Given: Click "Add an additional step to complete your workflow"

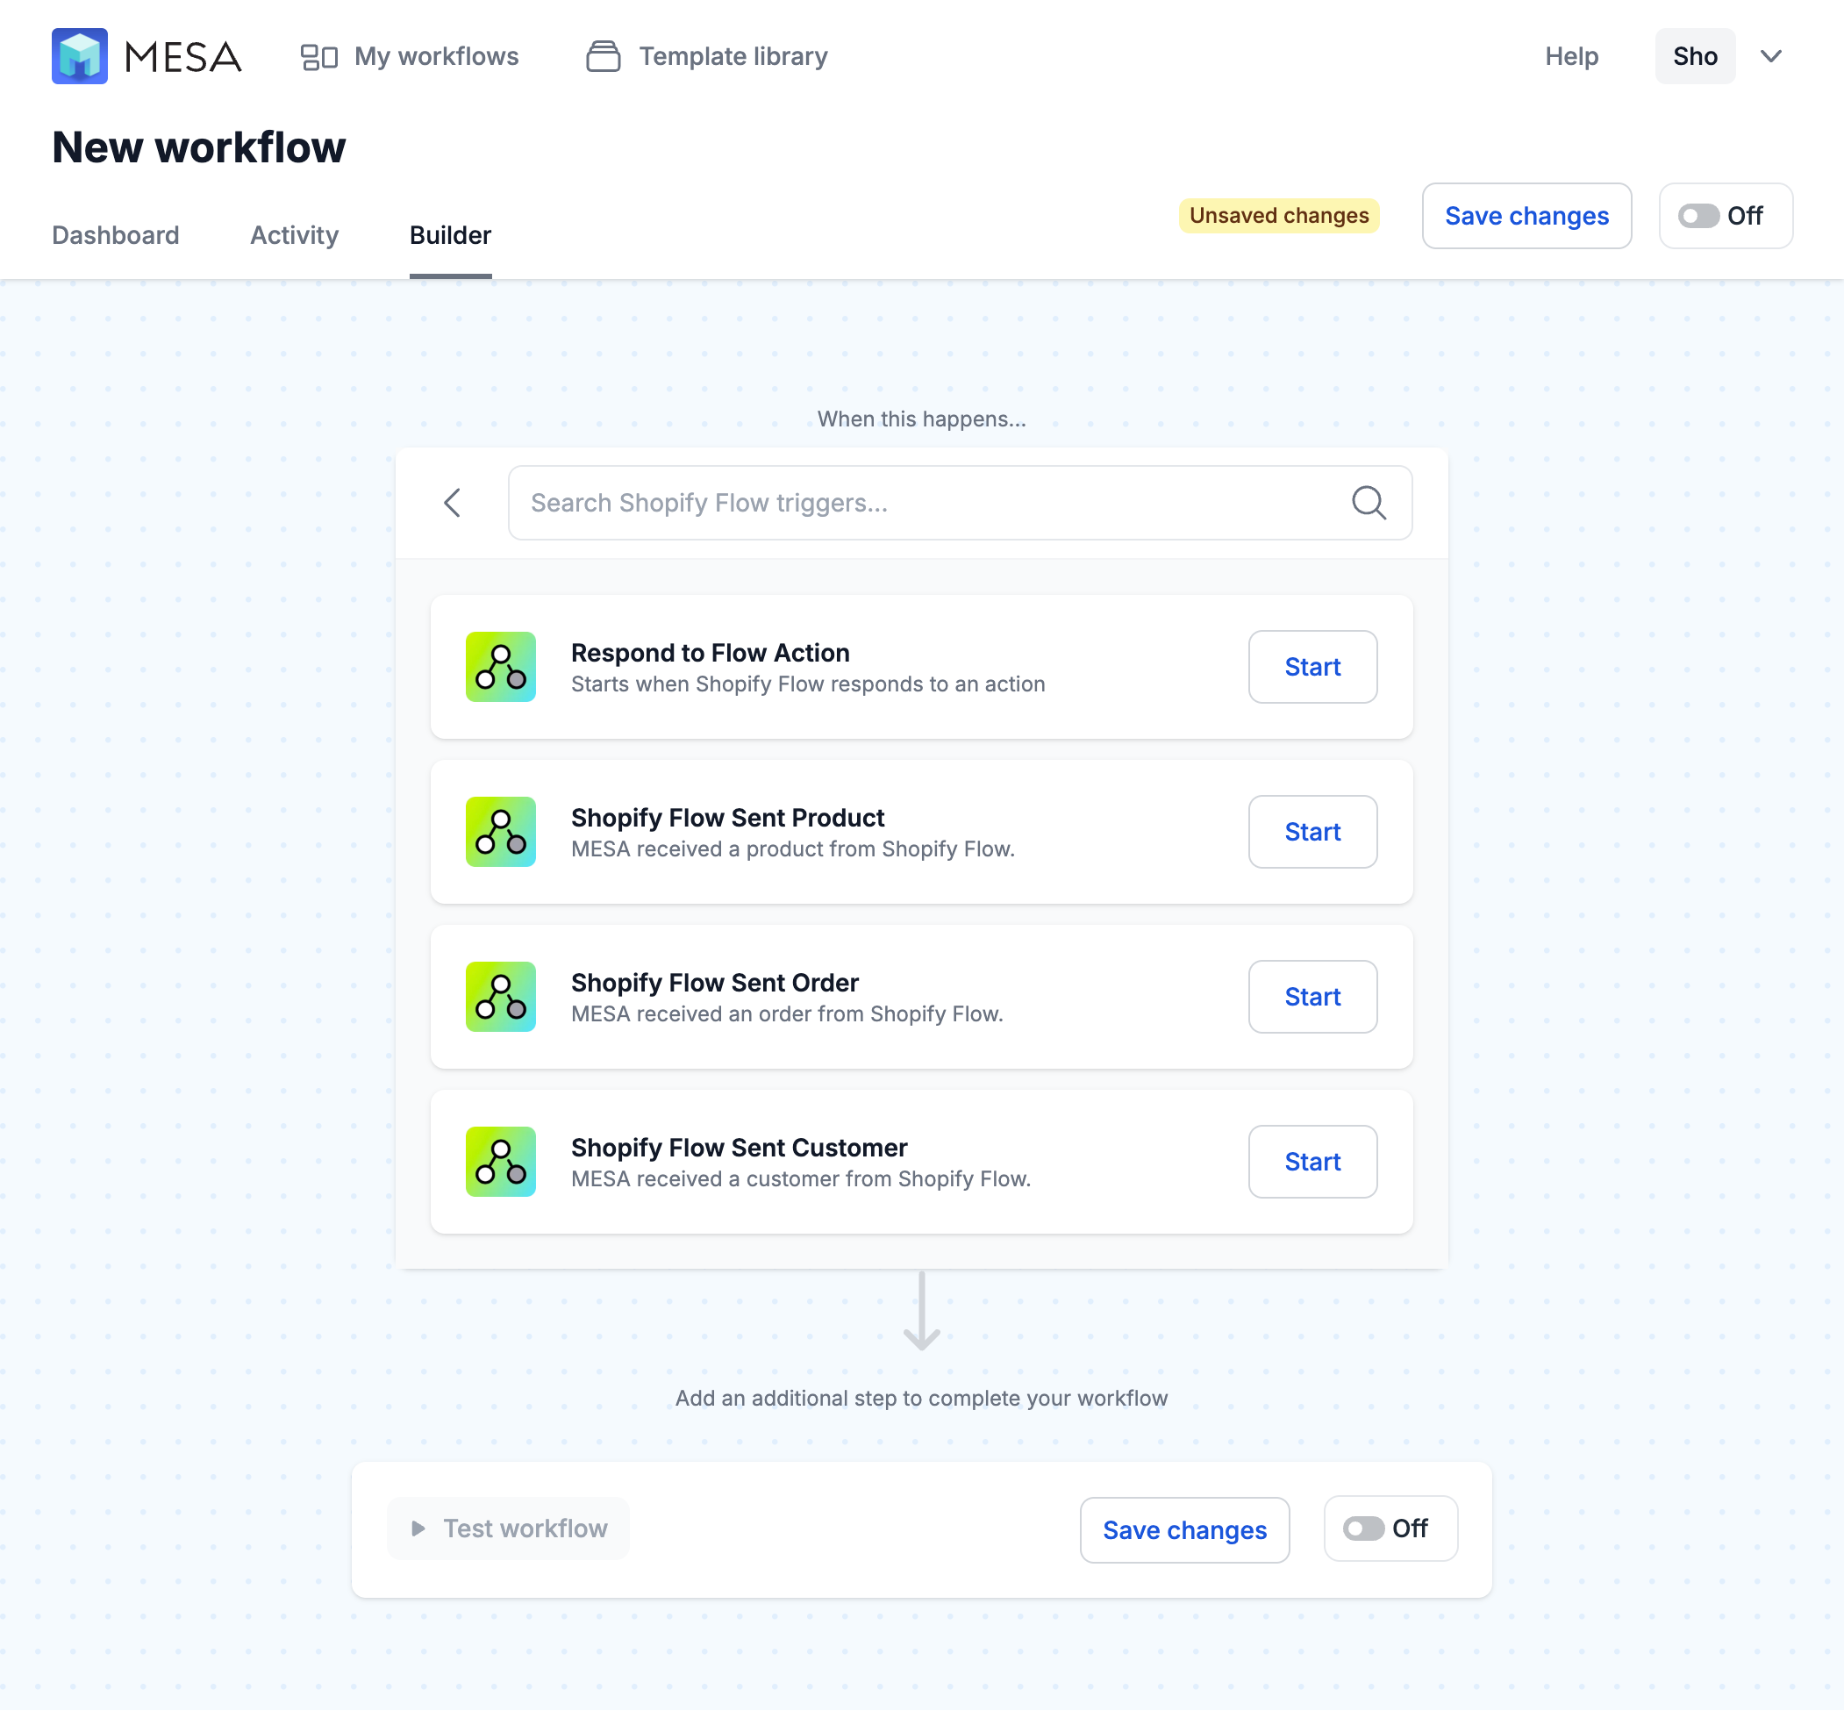Looking at the screenshot, I should 921,1398.
